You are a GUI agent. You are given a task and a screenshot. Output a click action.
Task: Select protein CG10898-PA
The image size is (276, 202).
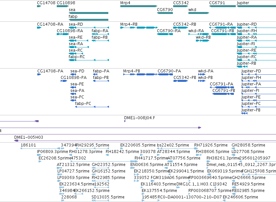click(64, 81)
